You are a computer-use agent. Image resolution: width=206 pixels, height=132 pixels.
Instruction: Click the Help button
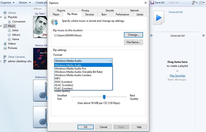139,127
